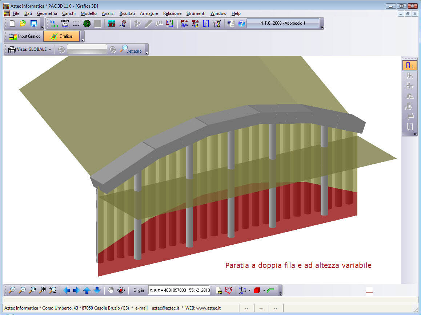Click the zoom in magnifier icon
This screenshot has height=315, width=421.
coord(12,290)
